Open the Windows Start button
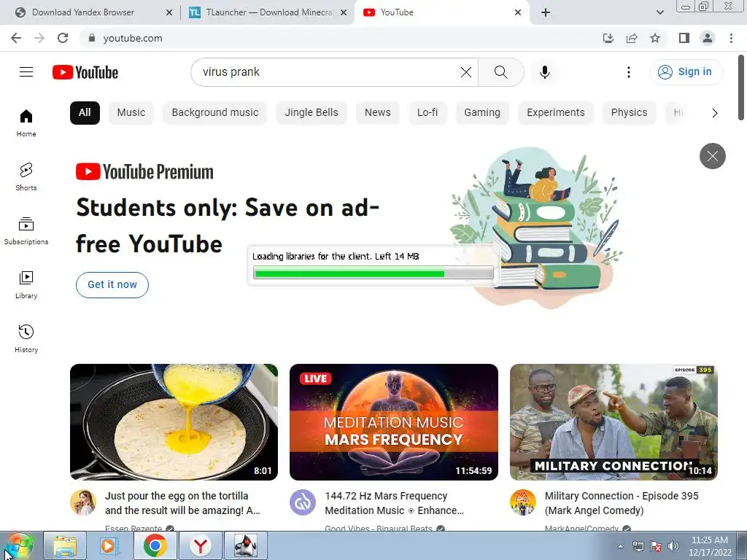Image resolution: width=747 pixels, height=560 pixels. click(x=19, y=545)
